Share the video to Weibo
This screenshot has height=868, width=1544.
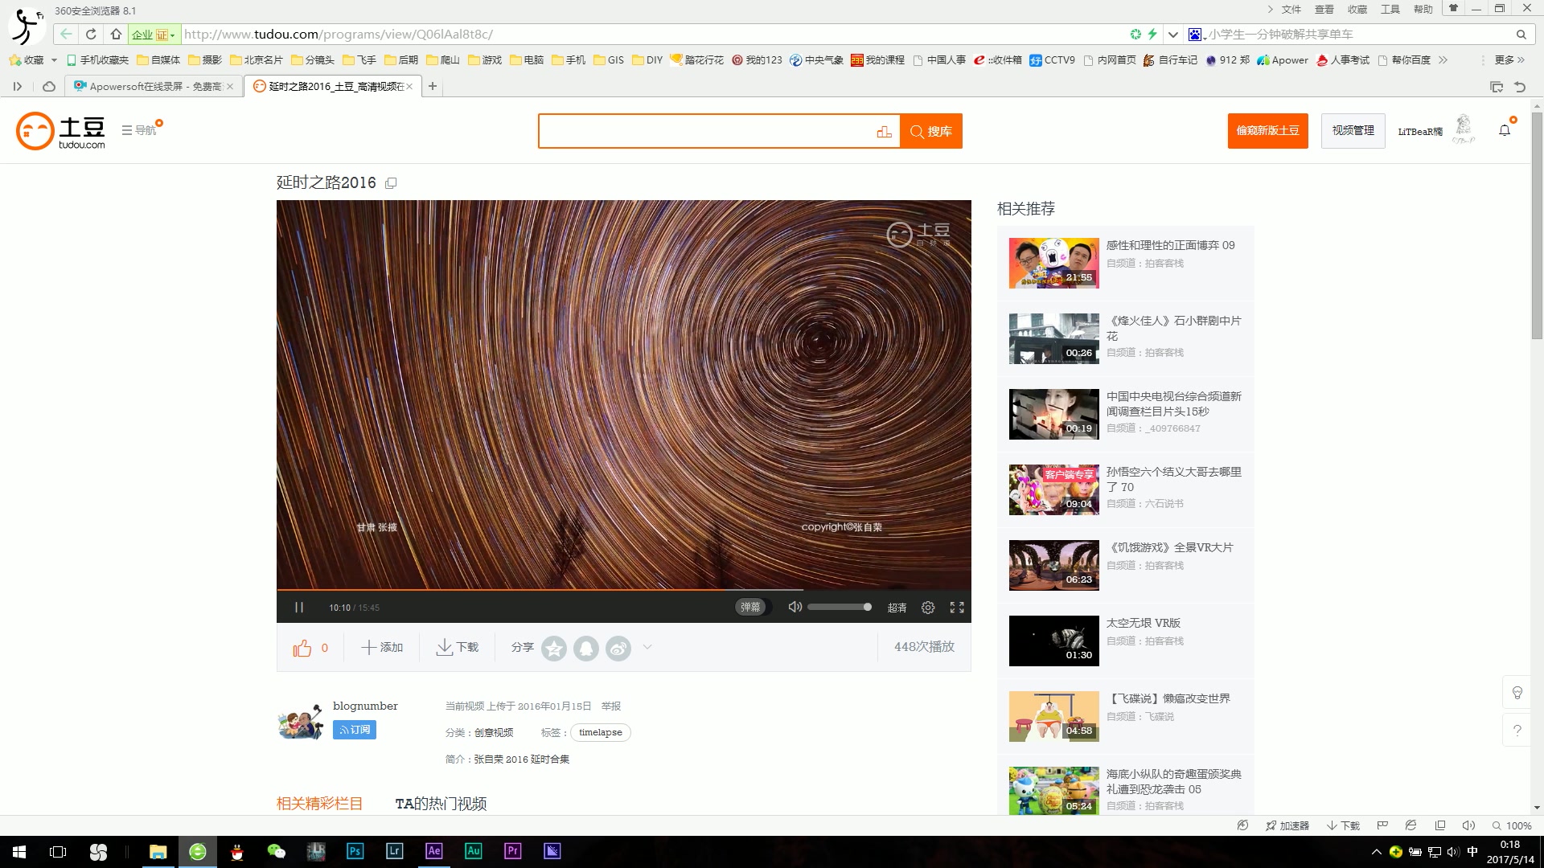click(618, 648)
